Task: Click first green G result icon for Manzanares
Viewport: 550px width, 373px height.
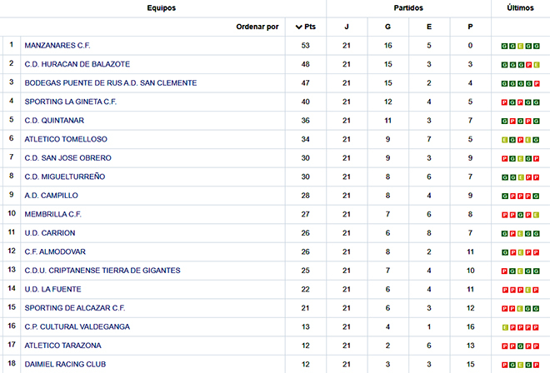Action: click(504, 47)
